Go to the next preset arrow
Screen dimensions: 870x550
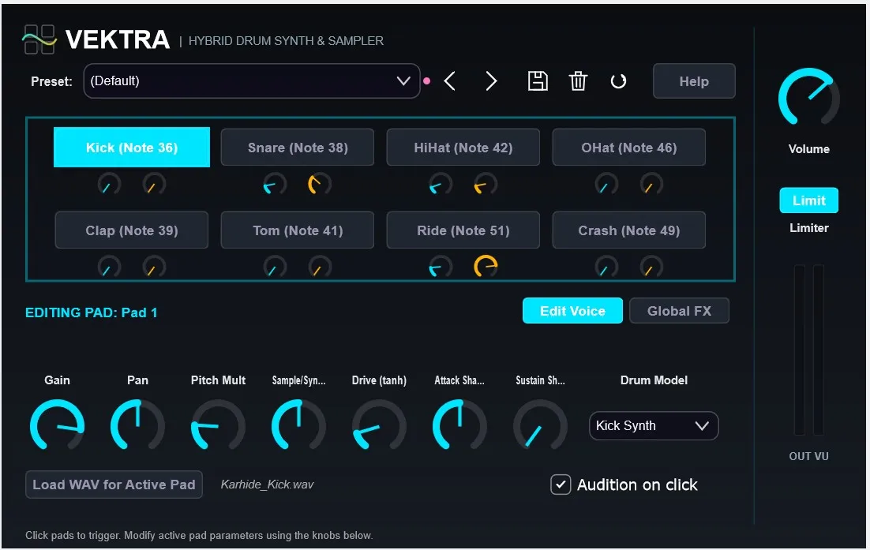tap(491, 81)
